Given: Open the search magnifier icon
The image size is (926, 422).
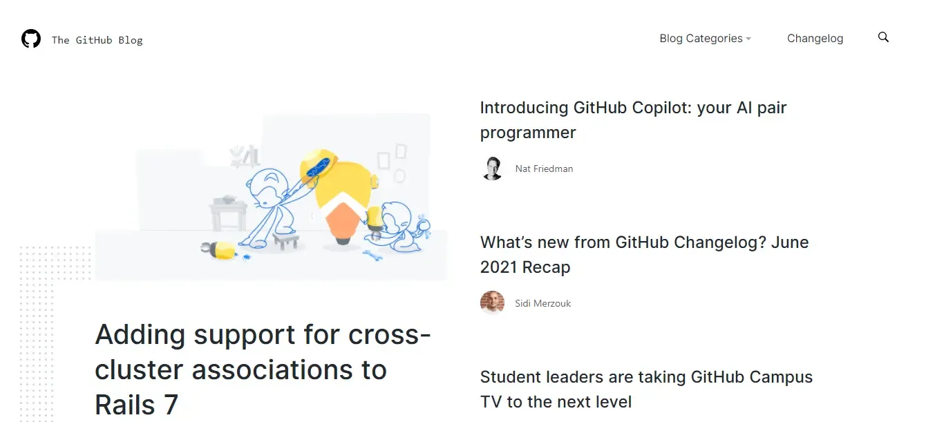Looking at the screenshot, I should [x=883, y=37].
